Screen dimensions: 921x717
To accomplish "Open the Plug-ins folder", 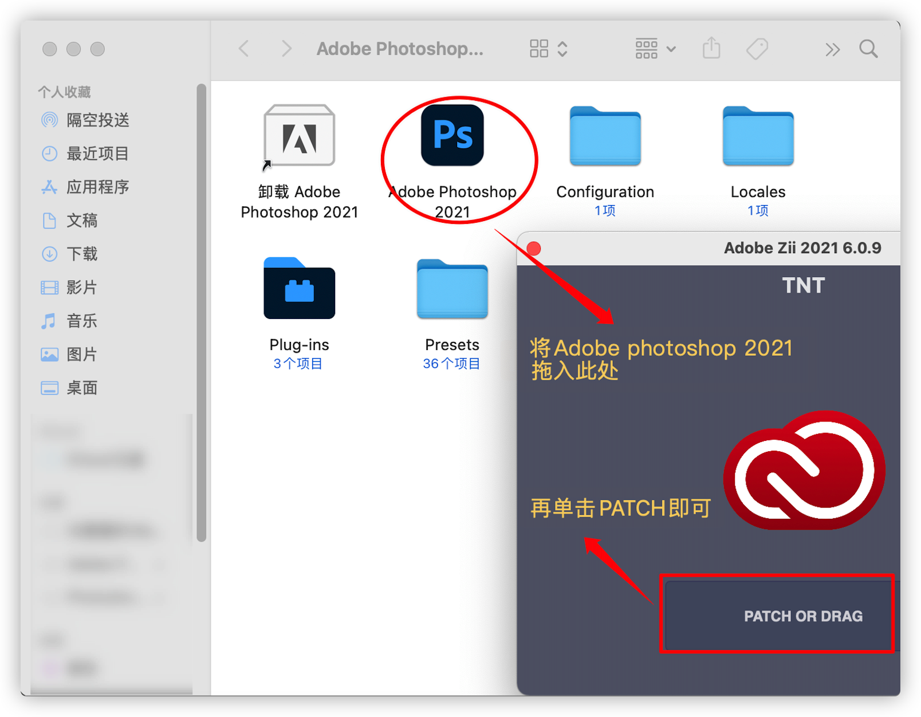I will (x=298, y=290).
